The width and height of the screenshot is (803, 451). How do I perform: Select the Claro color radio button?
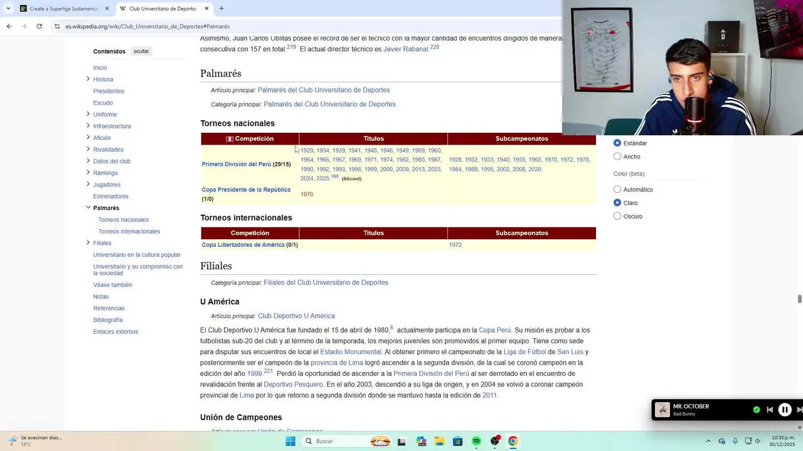click(617, 202)
